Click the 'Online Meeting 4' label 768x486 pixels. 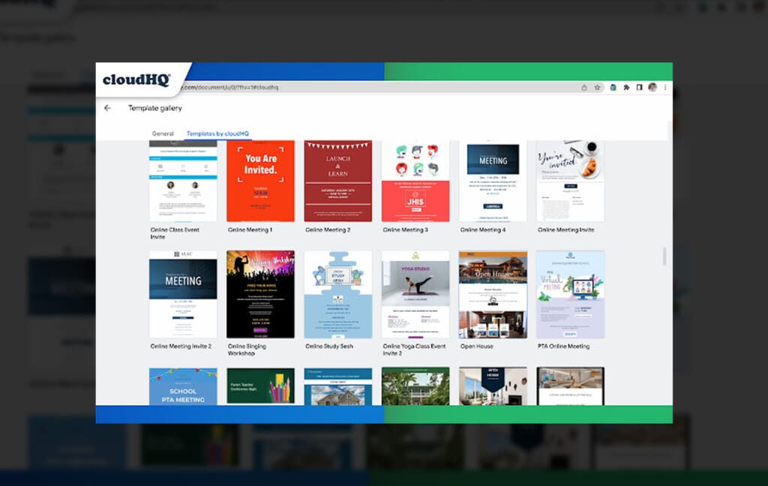483,229
